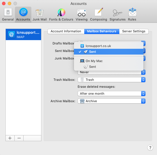The width and height of the screenshot is (157, 155).
Task: Open the Viewing preferences pane
Action: click(82, 15)
